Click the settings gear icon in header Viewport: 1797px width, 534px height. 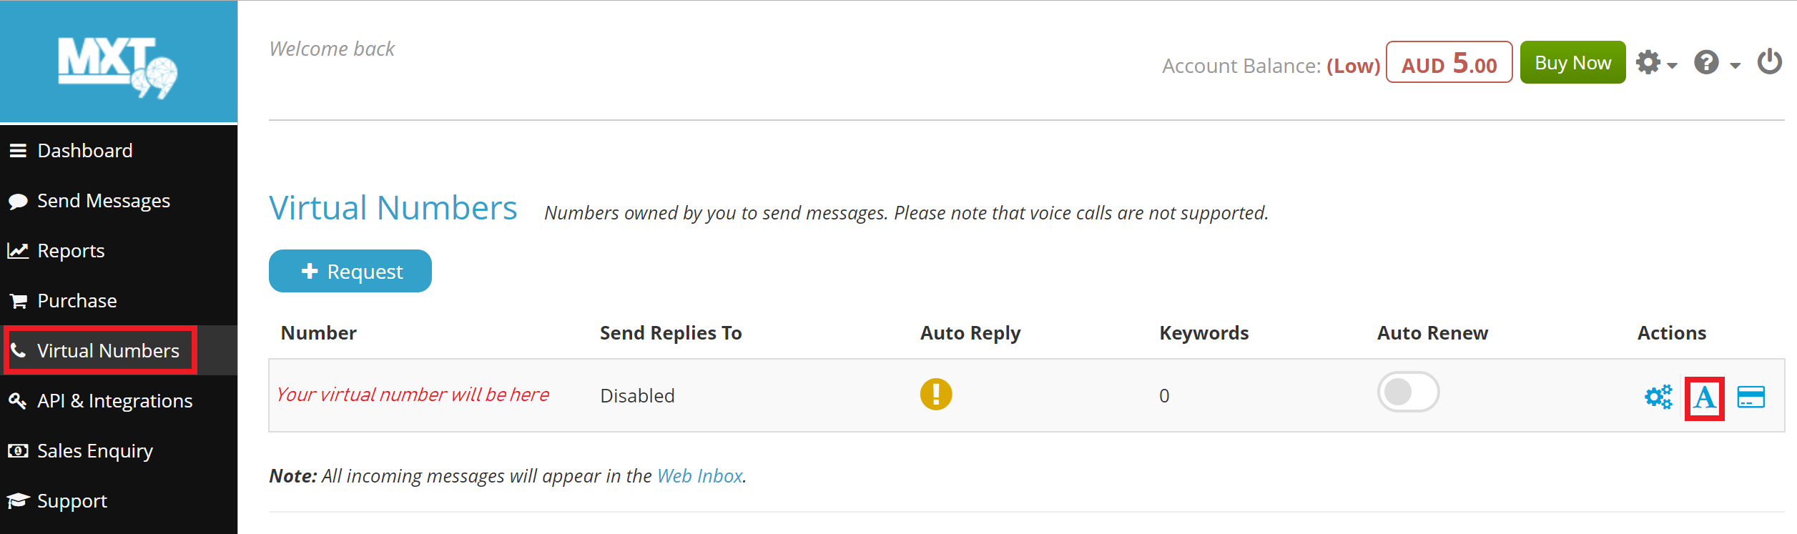point(1648,63)
